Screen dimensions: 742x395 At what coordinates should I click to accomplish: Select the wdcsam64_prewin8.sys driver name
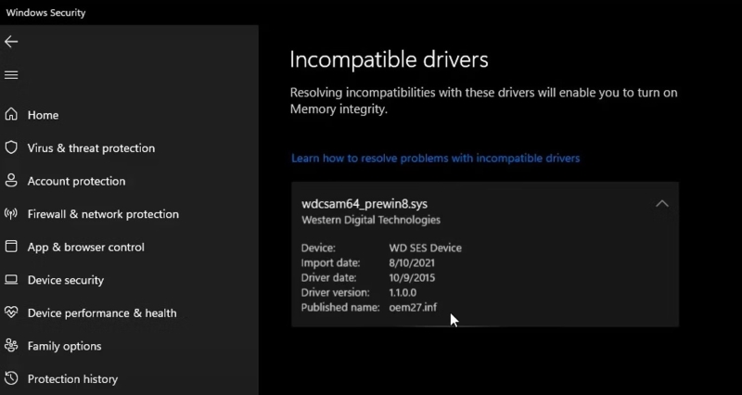[x=365, y=204]
